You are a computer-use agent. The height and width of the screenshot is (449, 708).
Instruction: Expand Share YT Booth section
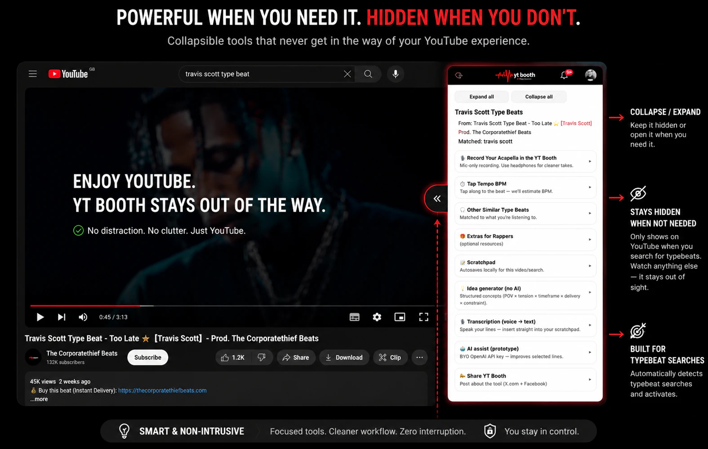[x=525, y=379]
